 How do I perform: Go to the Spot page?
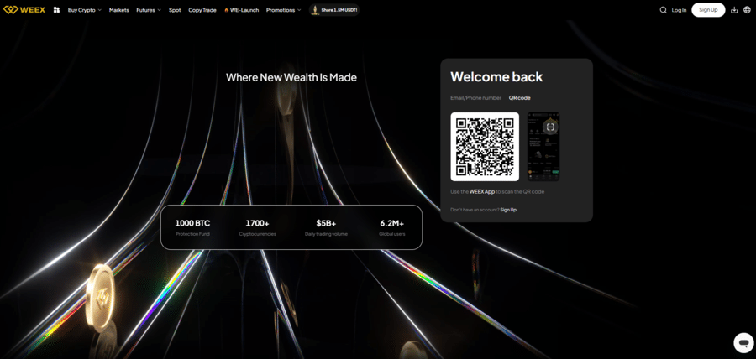click(175, 9)
